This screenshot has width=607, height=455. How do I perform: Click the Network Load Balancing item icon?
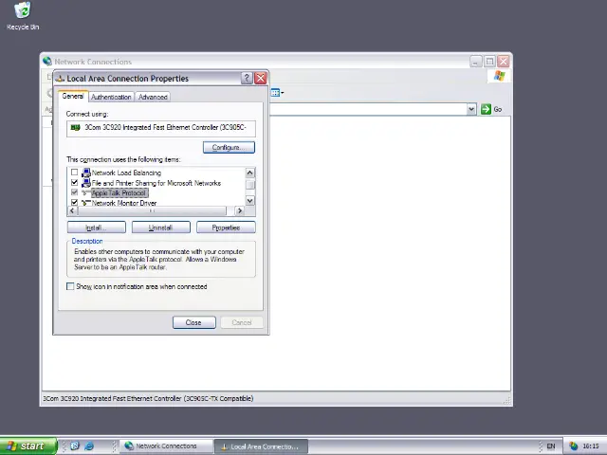tap(86, 173)
